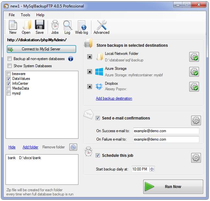Screen dimensions: 210x201
Task: Open the Log viewer icon
Action: 67,27
